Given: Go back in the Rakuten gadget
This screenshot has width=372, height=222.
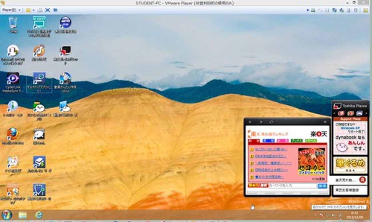Looking at the screenshot, I should tap(250, 122).
